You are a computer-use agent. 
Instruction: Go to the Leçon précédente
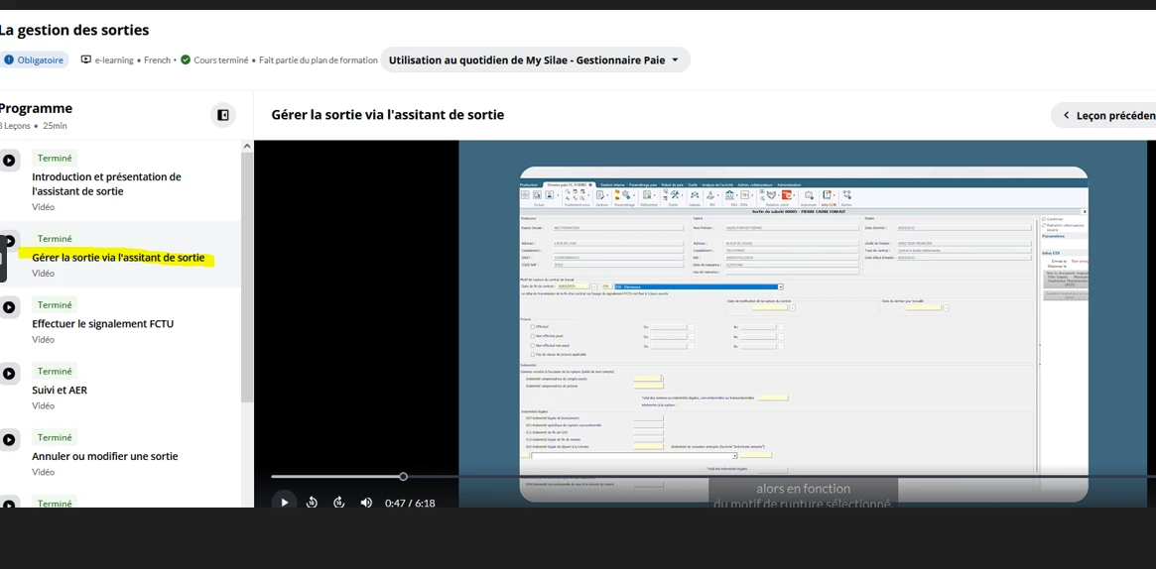(x=1103, y=116)
